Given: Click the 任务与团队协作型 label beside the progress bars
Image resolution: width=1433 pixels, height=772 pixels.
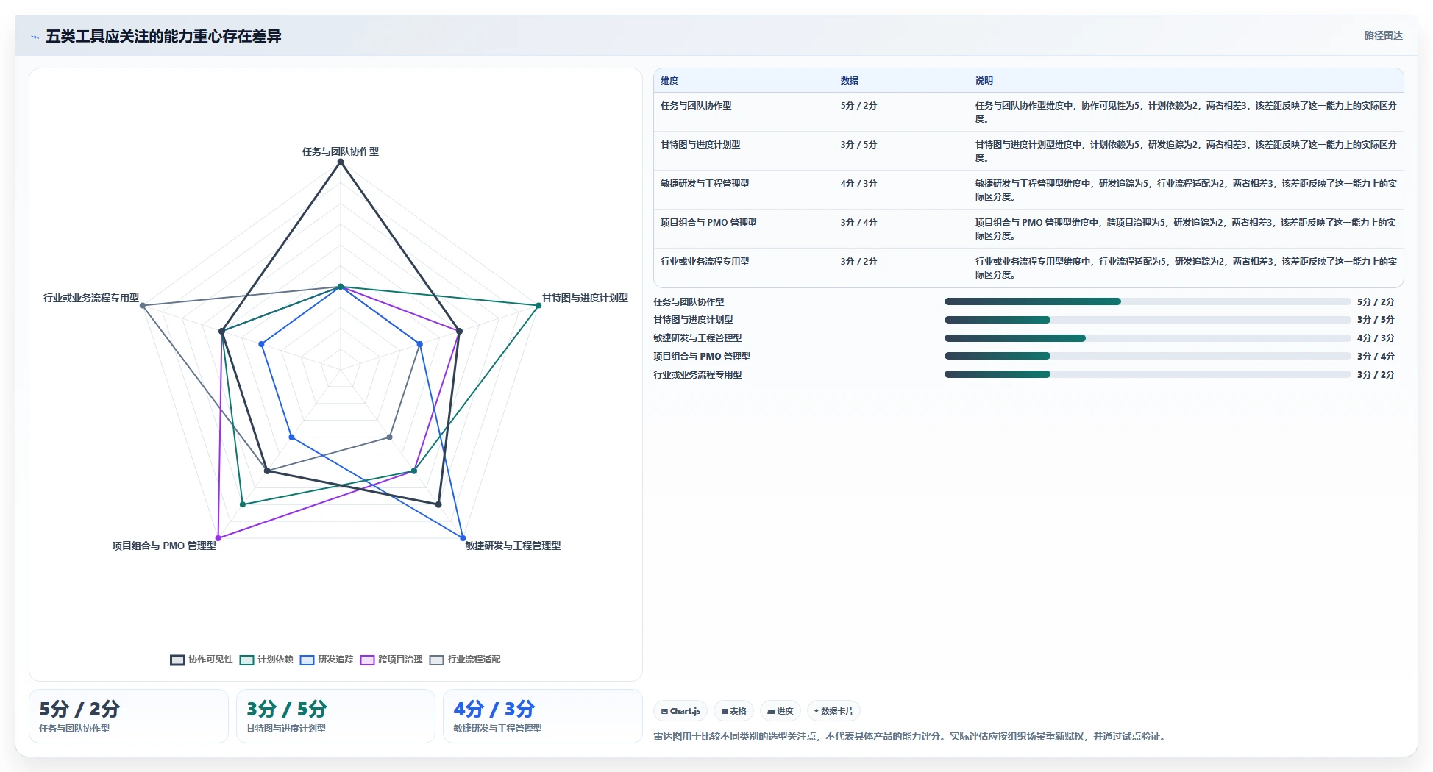Looking at the screenshot, I should click(689, 302).
